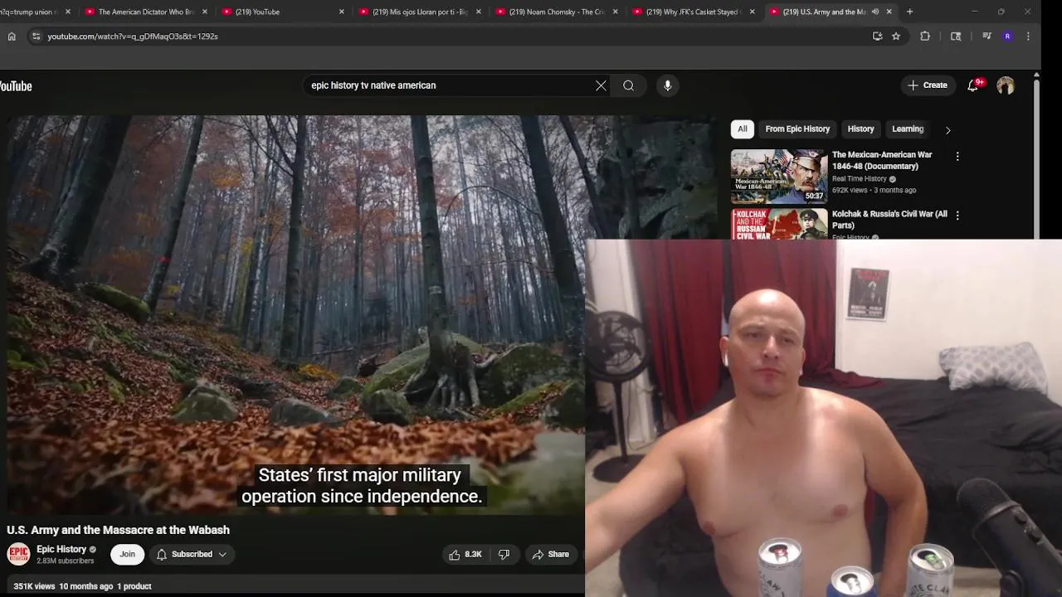
Task: Expand Subscribed notification dropdown
Action: tap(192, 555)
